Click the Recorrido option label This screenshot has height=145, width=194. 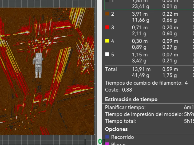tap(122, 137)
